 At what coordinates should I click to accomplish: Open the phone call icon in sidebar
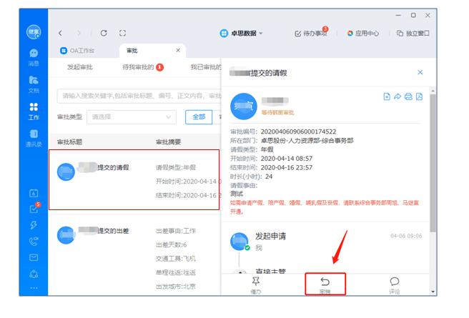click(34, 242)
